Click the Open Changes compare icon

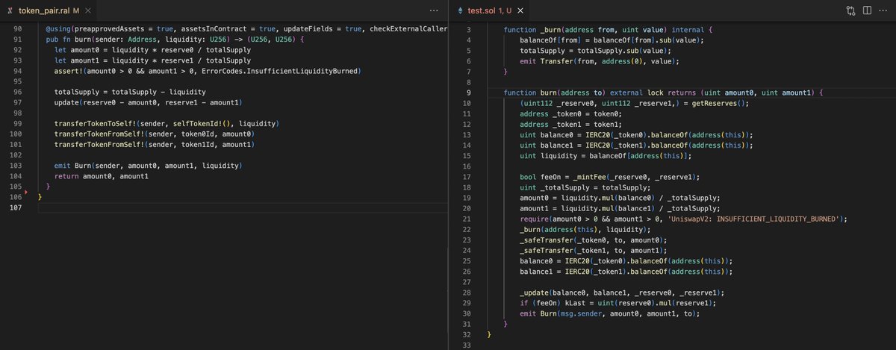pyautogui.click(x=850, y=10)
